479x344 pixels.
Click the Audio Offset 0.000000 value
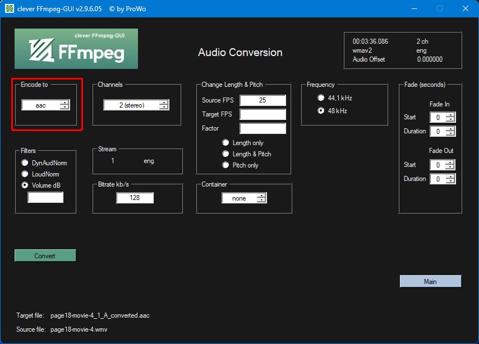[430, 59]
